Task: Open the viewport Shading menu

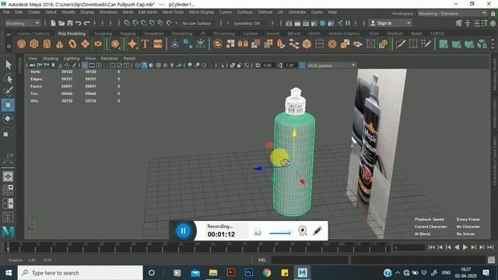Action: 50,58
